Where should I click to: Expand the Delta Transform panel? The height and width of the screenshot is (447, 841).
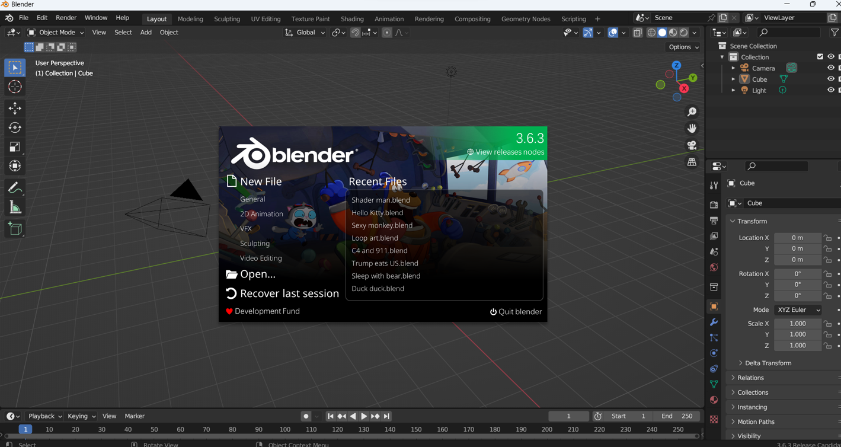[x=768, y=363]
